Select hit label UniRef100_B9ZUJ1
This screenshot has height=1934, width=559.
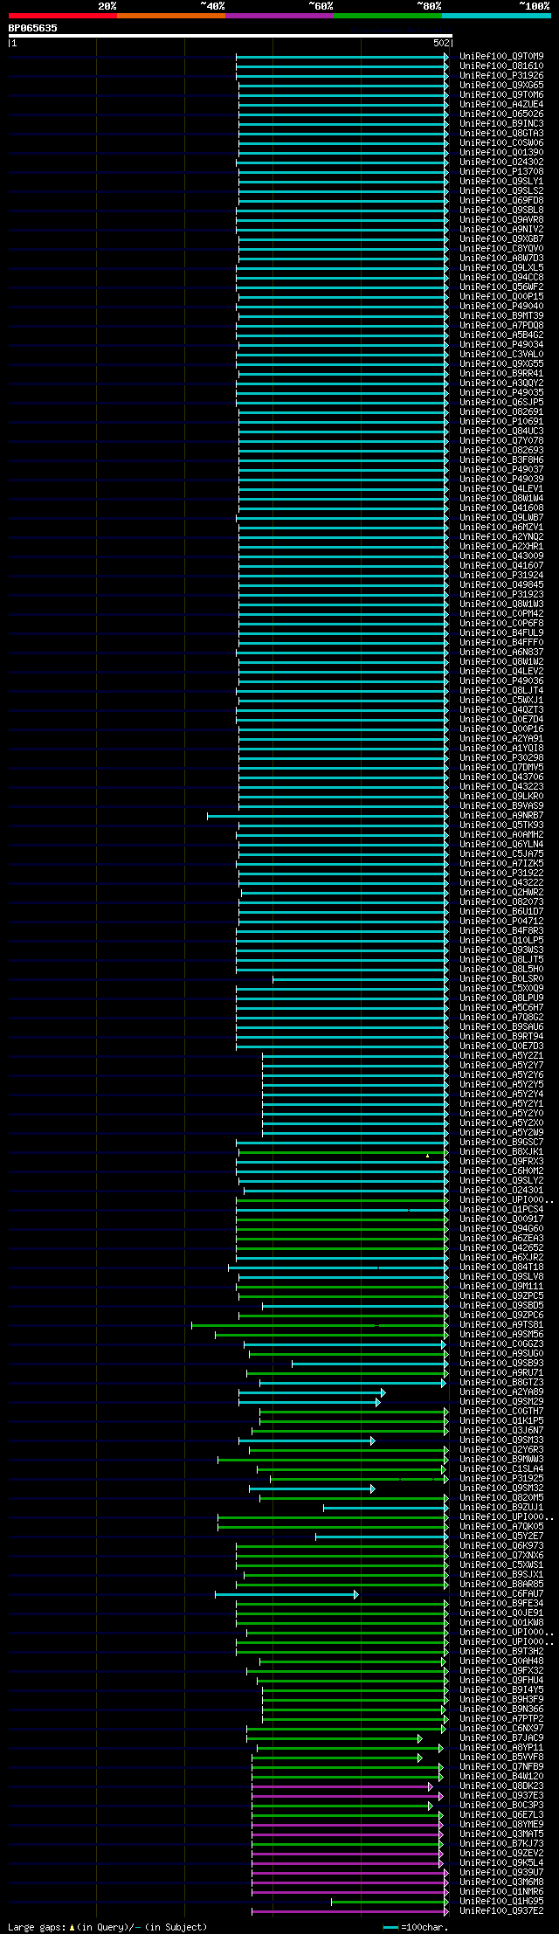point(501,1508)
